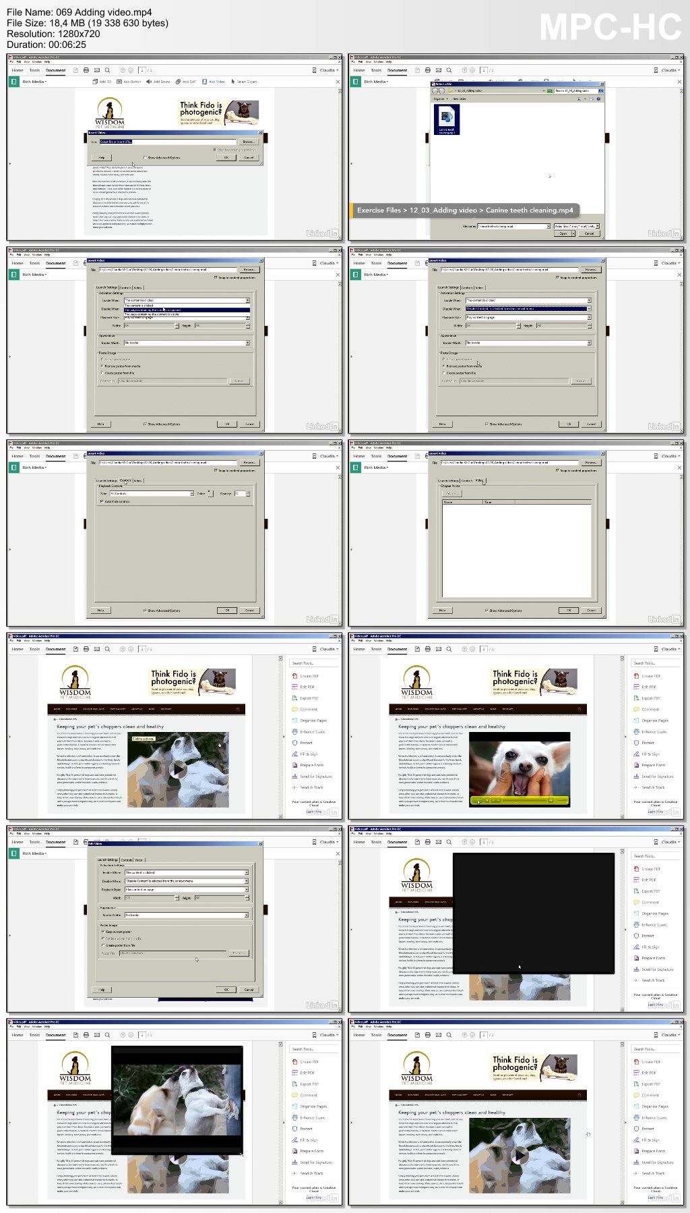690x1213 pixels.
Task: Switch to Controls tab in Edit Video thumbnail
Action: click(x=127, y=860)
